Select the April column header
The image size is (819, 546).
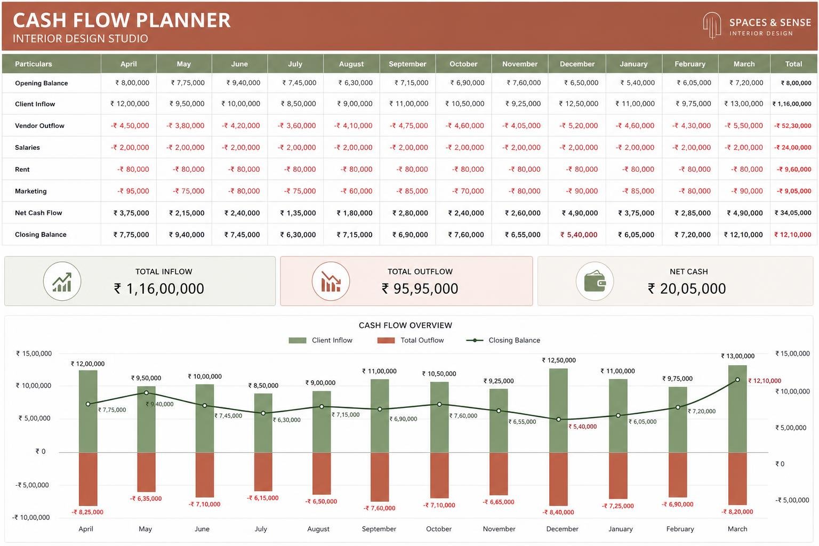coord(129,63)
